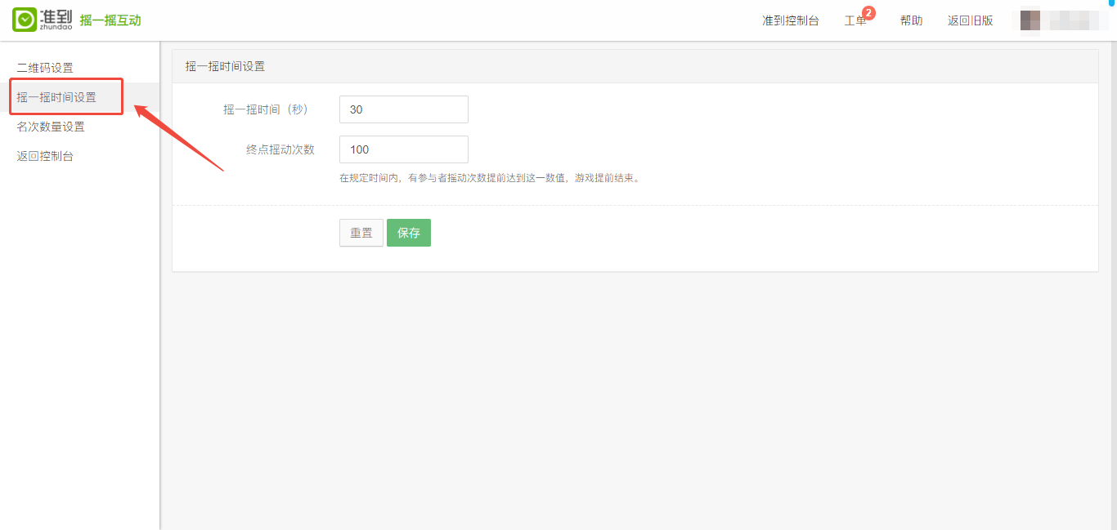
Task: Select 摇一摇时间设置 in the sidebar
Action: point(56,97)
